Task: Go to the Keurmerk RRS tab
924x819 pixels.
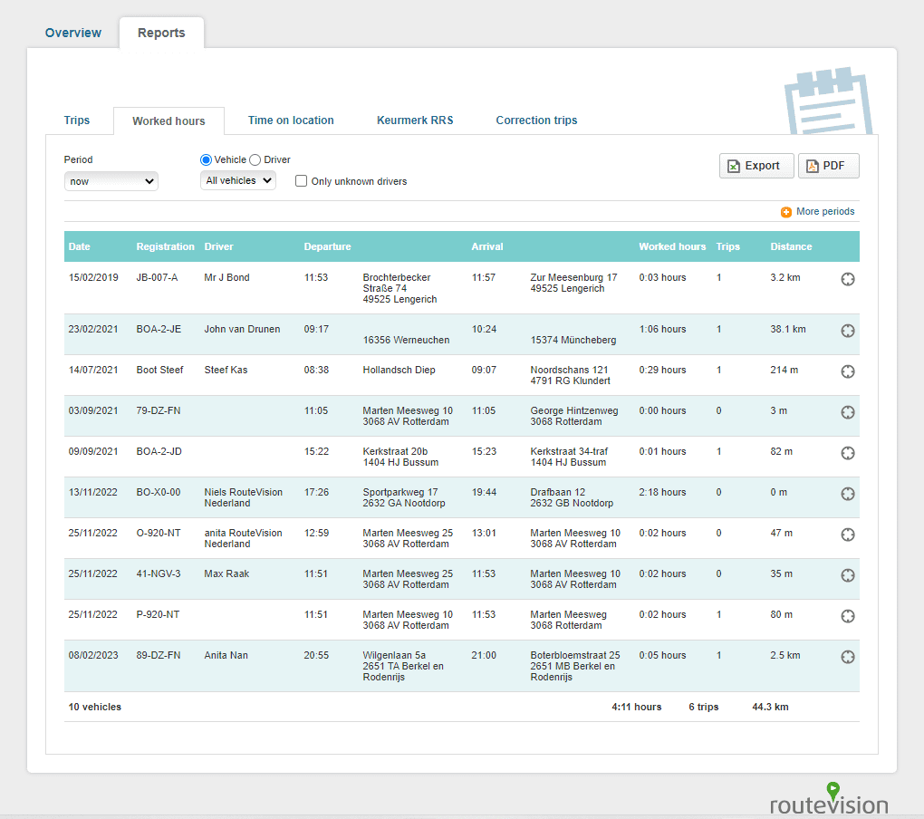Action: click(415, 120)
